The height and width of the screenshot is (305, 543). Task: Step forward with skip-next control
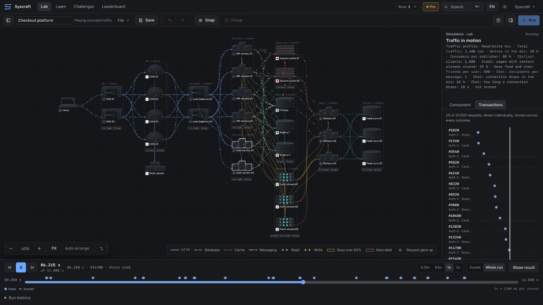(32, 267)
